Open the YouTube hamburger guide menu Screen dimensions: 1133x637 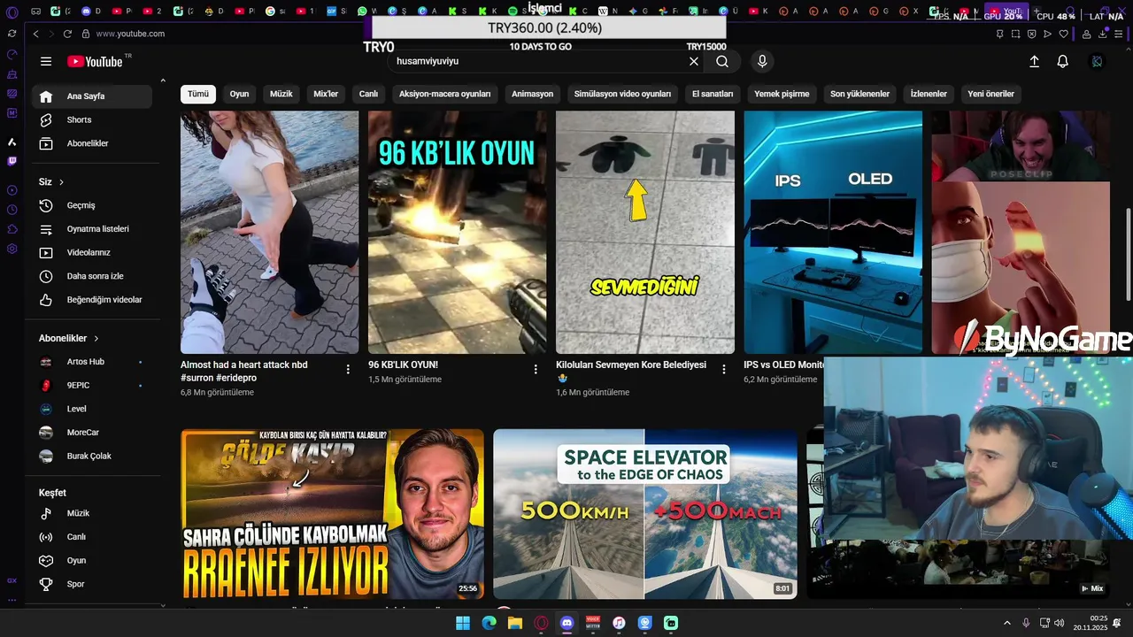pyautogui.click(x=46, y=61)
